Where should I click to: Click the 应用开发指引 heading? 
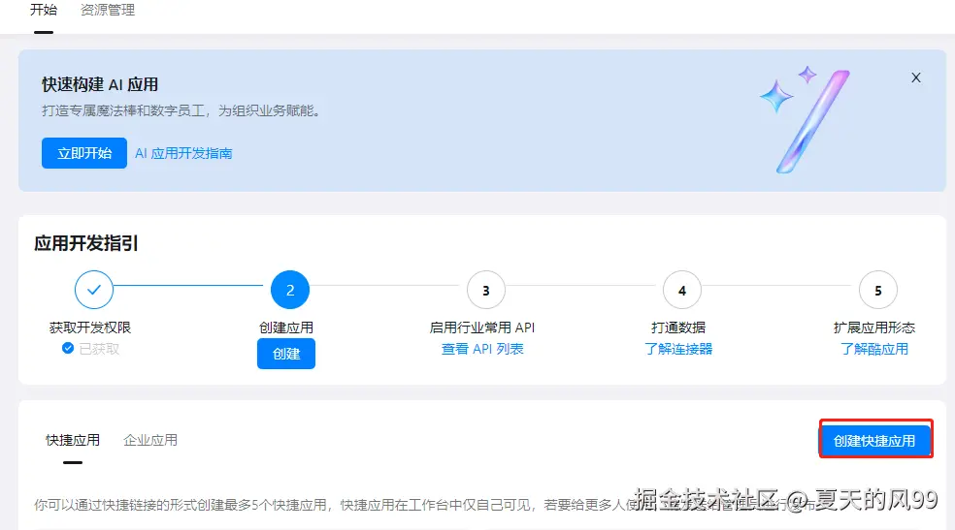86,244
